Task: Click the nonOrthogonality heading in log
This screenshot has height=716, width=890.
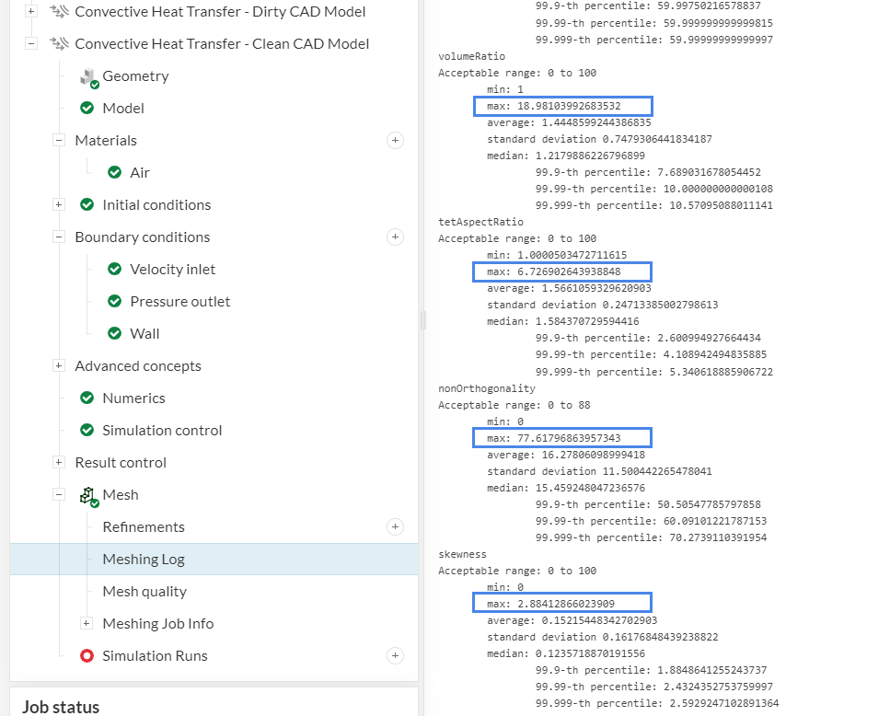Action: [487, 388]
